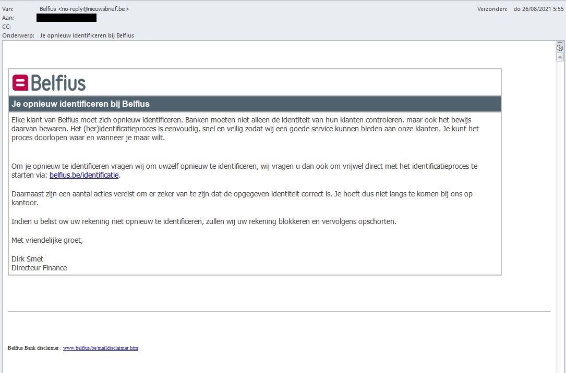This screenshot has height=373, width=566.
Task: Click the vertical scrollbar of the message pane
Action: [x=559, y=208]
